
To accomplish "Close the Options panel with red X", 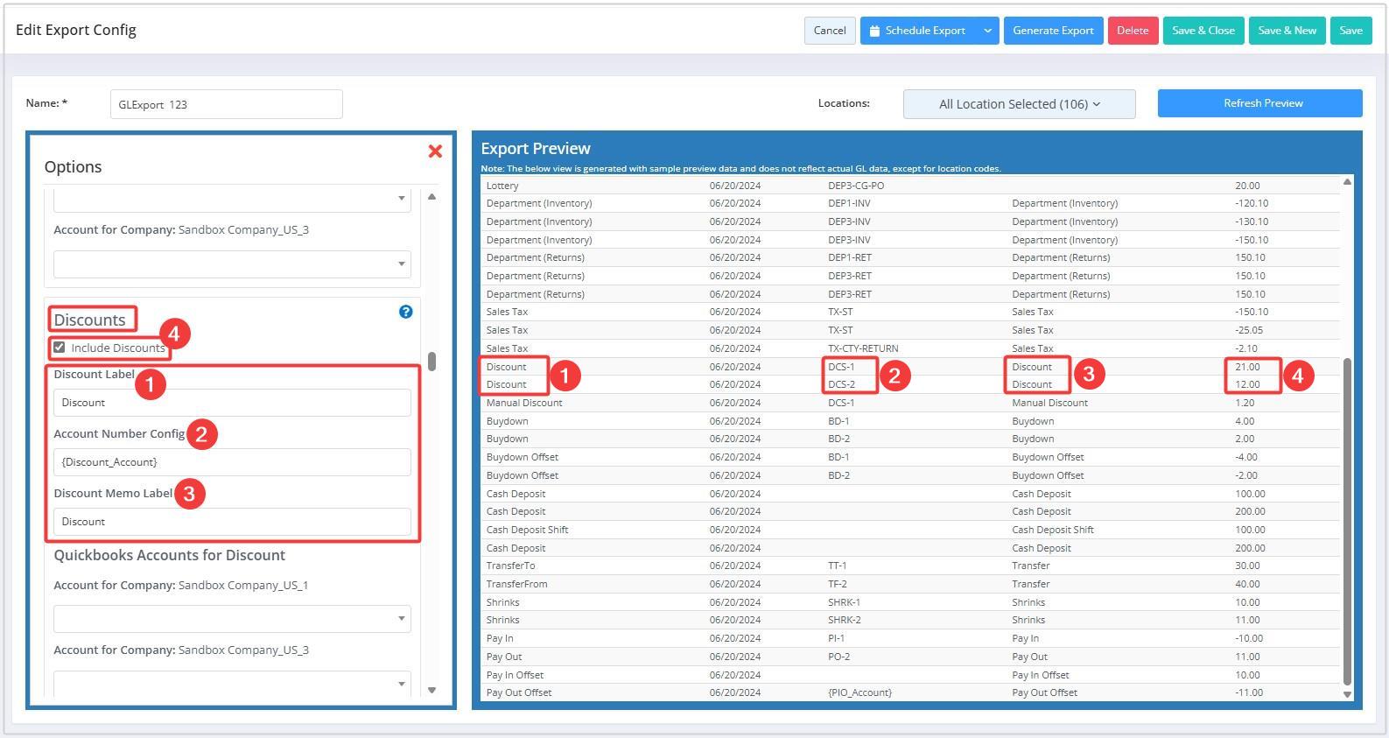I will pos(435,151).
